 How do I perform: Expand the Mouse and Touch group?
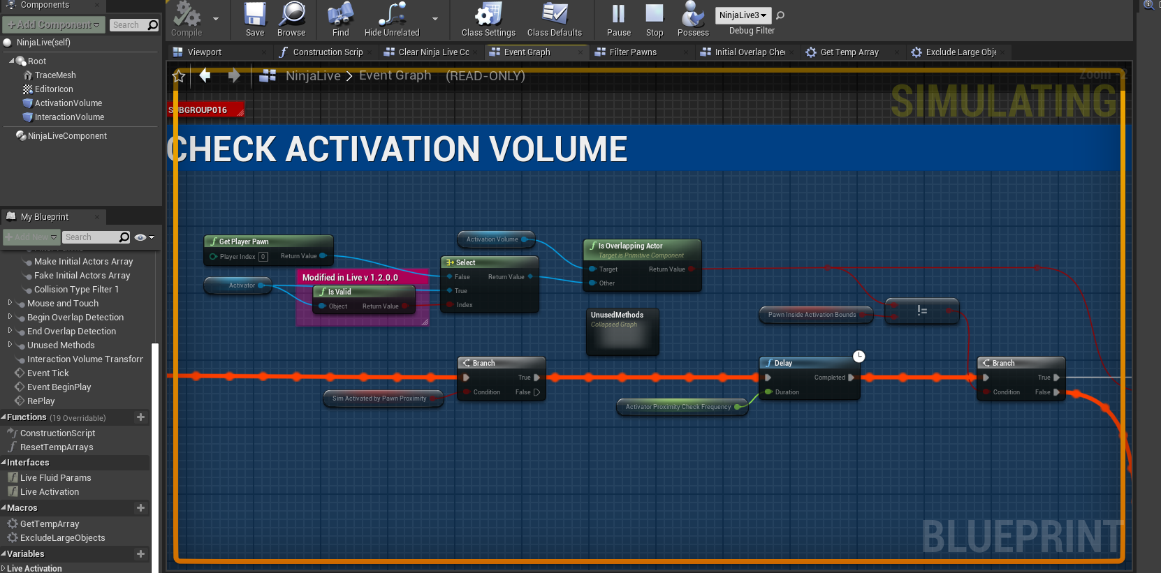click(x=10, y=303)
